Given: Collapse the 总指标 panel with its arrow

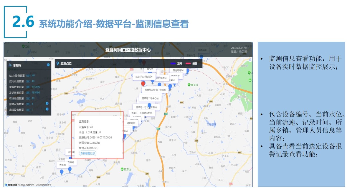Looking at the screenshot, I should [x=48, y=65].
